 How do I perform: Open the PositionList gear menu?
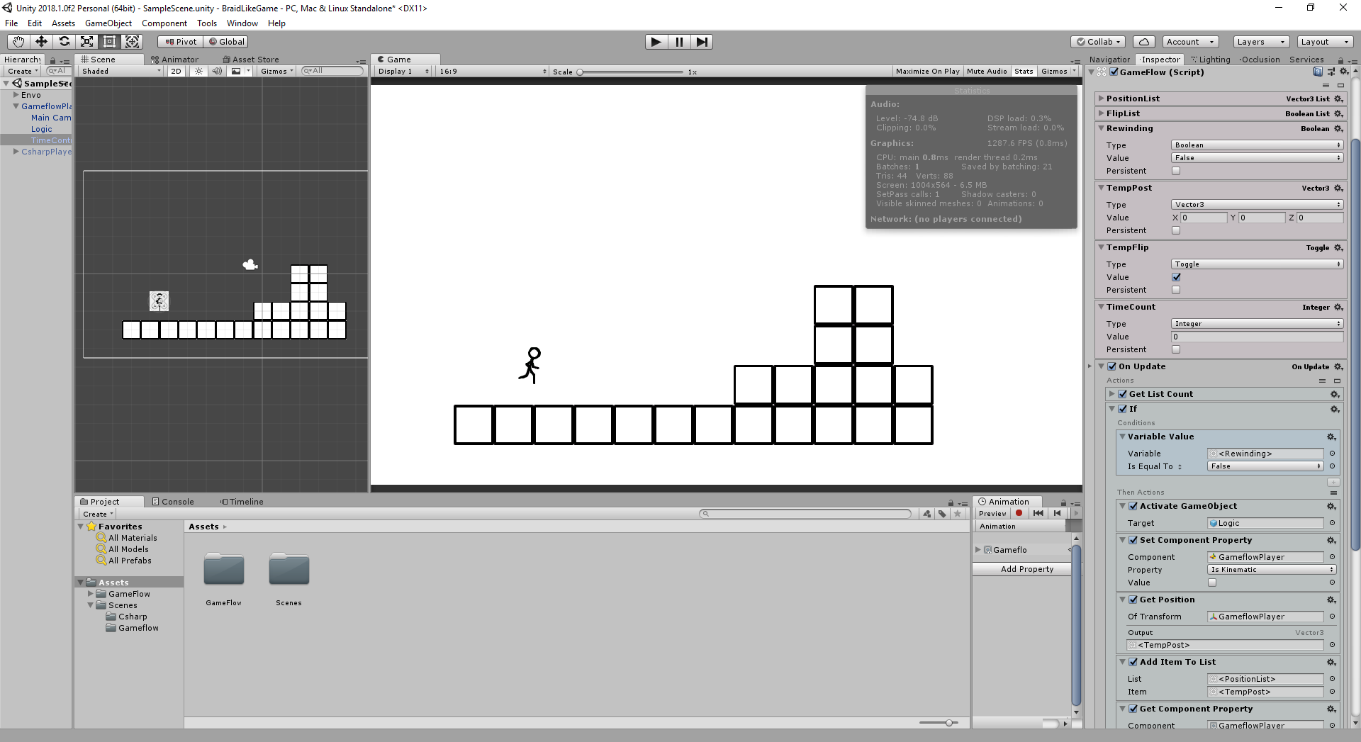[1338, 99]
